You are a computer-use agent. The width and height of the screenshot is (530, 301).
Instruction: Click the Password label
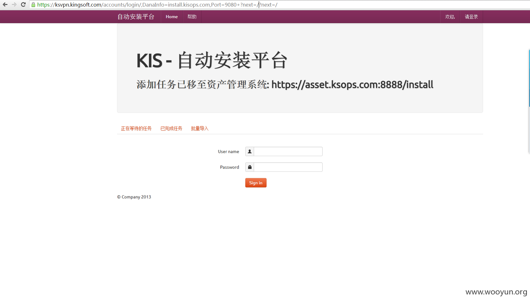(229, 167)
